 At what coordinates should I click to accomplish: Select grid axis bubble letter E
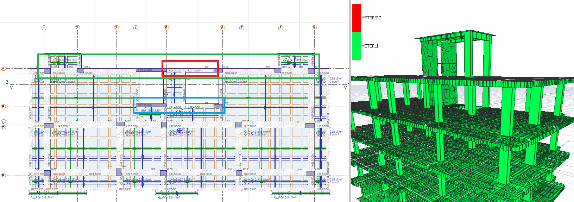tap(4, 176)
